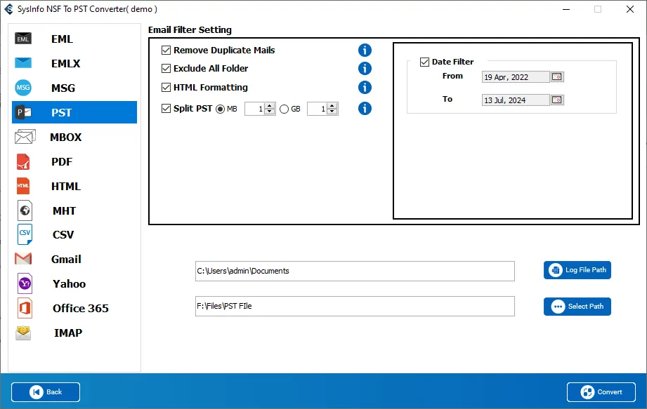The image size is (647, 409).
Task: Click the info icon next to Split PST
Action: (x=365, y=109)
